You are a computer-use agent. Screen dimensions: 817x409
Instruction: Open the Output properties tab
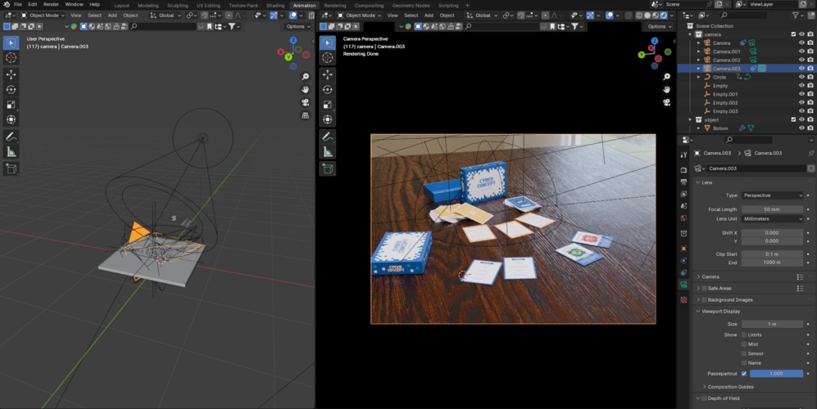[683, 182]
